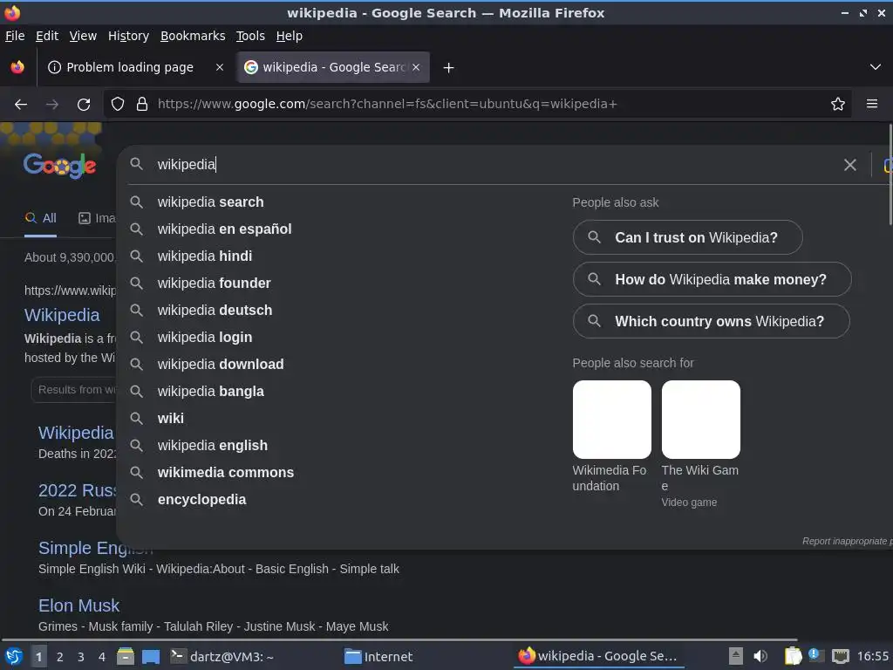Image resolution: width=893 pixels, height=670 pixels.
Task: Open the Elon Musk sitelink
Action: click(78, 605)
